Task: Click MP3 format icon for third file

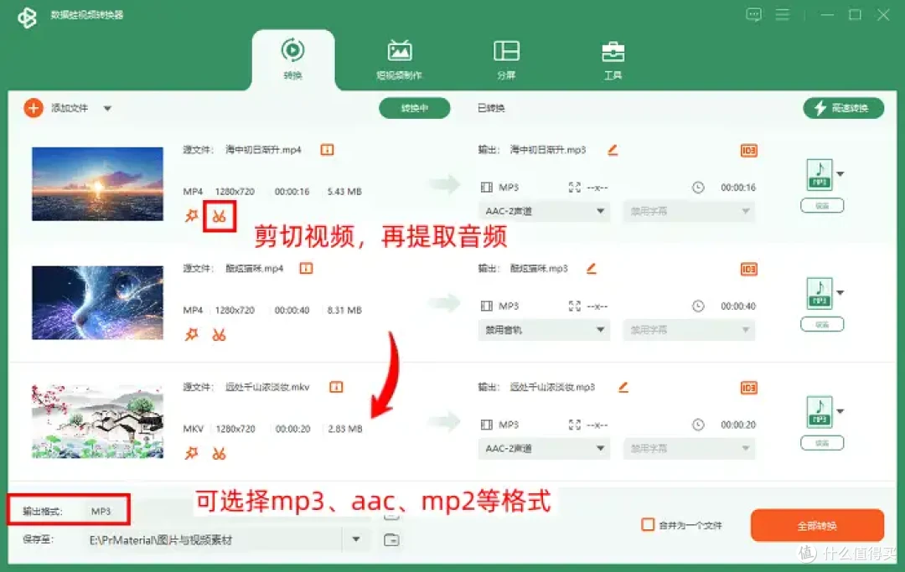Action: click(x=820, y=412)
